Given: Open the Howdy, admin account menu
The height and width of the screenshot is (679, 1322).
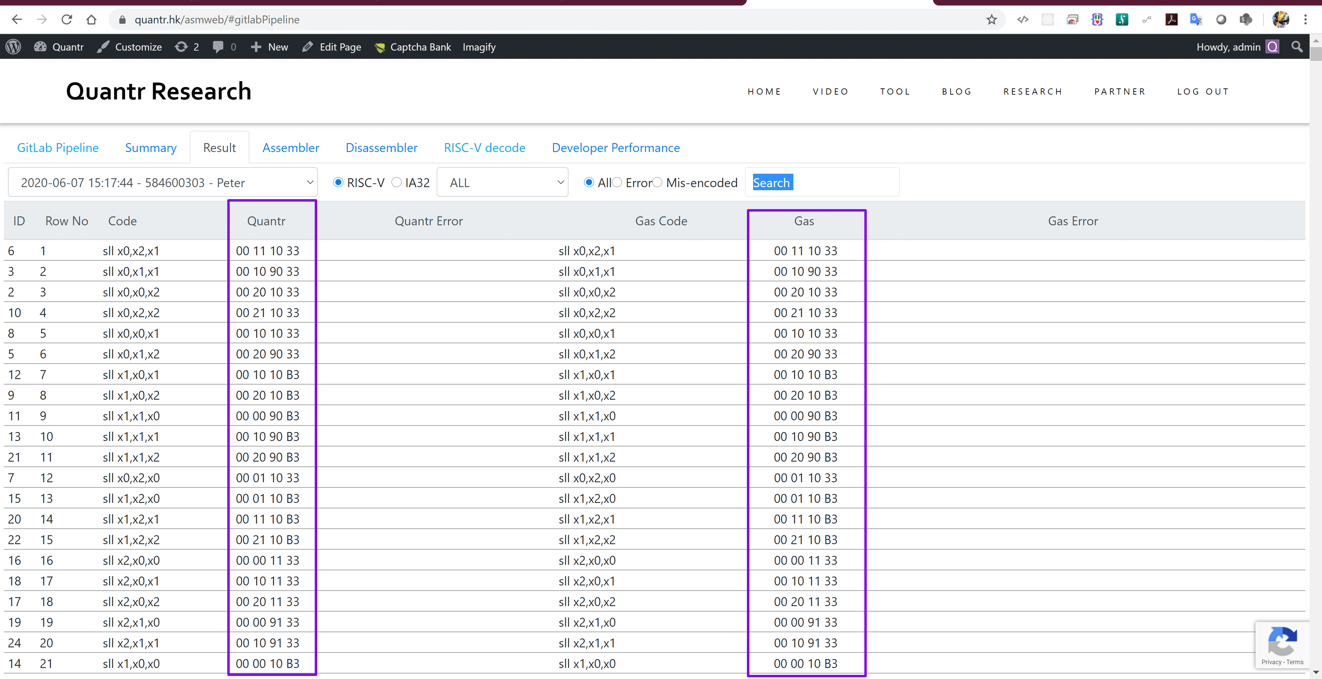Looking at the screenshot, I should (1237, 47).
